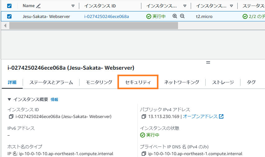This screenshot has width=265, height=157.
Task: Open the オープンアドレス link
Action: 203,116
